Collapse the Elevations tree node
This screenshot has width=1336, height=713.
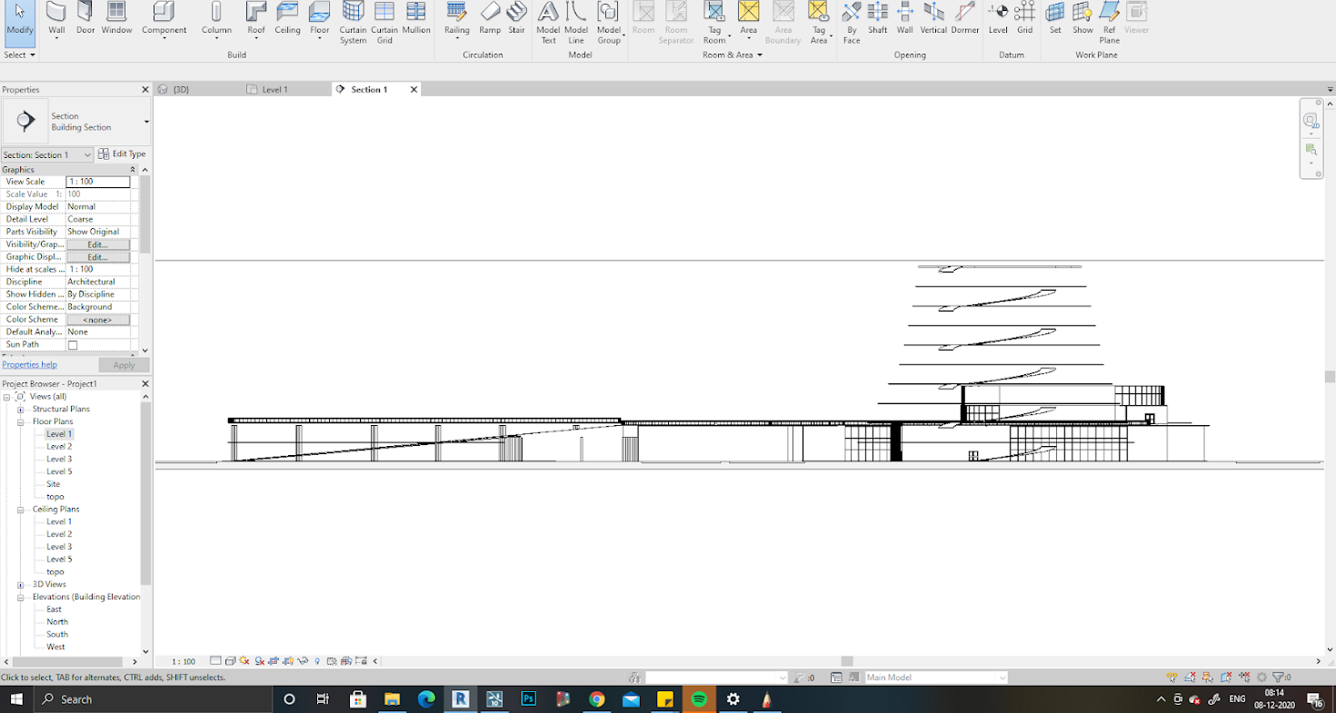[20, 598]
